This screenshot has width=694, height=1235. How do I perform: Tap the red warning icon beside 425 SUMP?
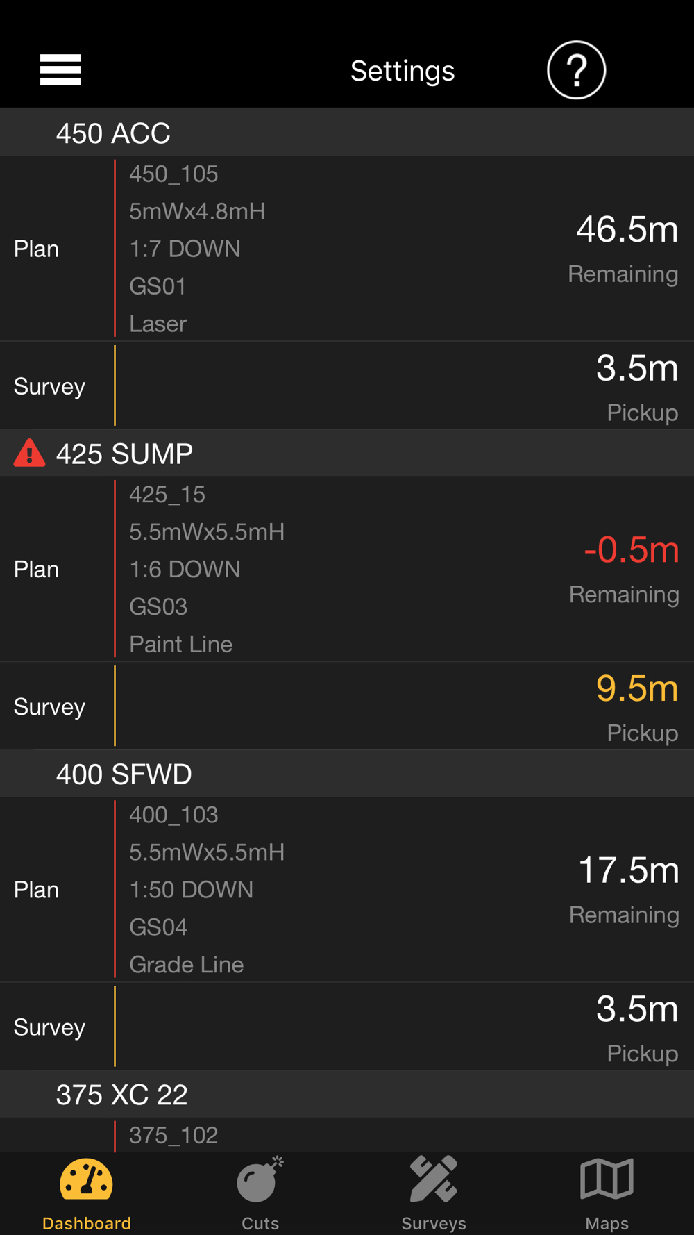pyautogui.click(x=29, y=453)
